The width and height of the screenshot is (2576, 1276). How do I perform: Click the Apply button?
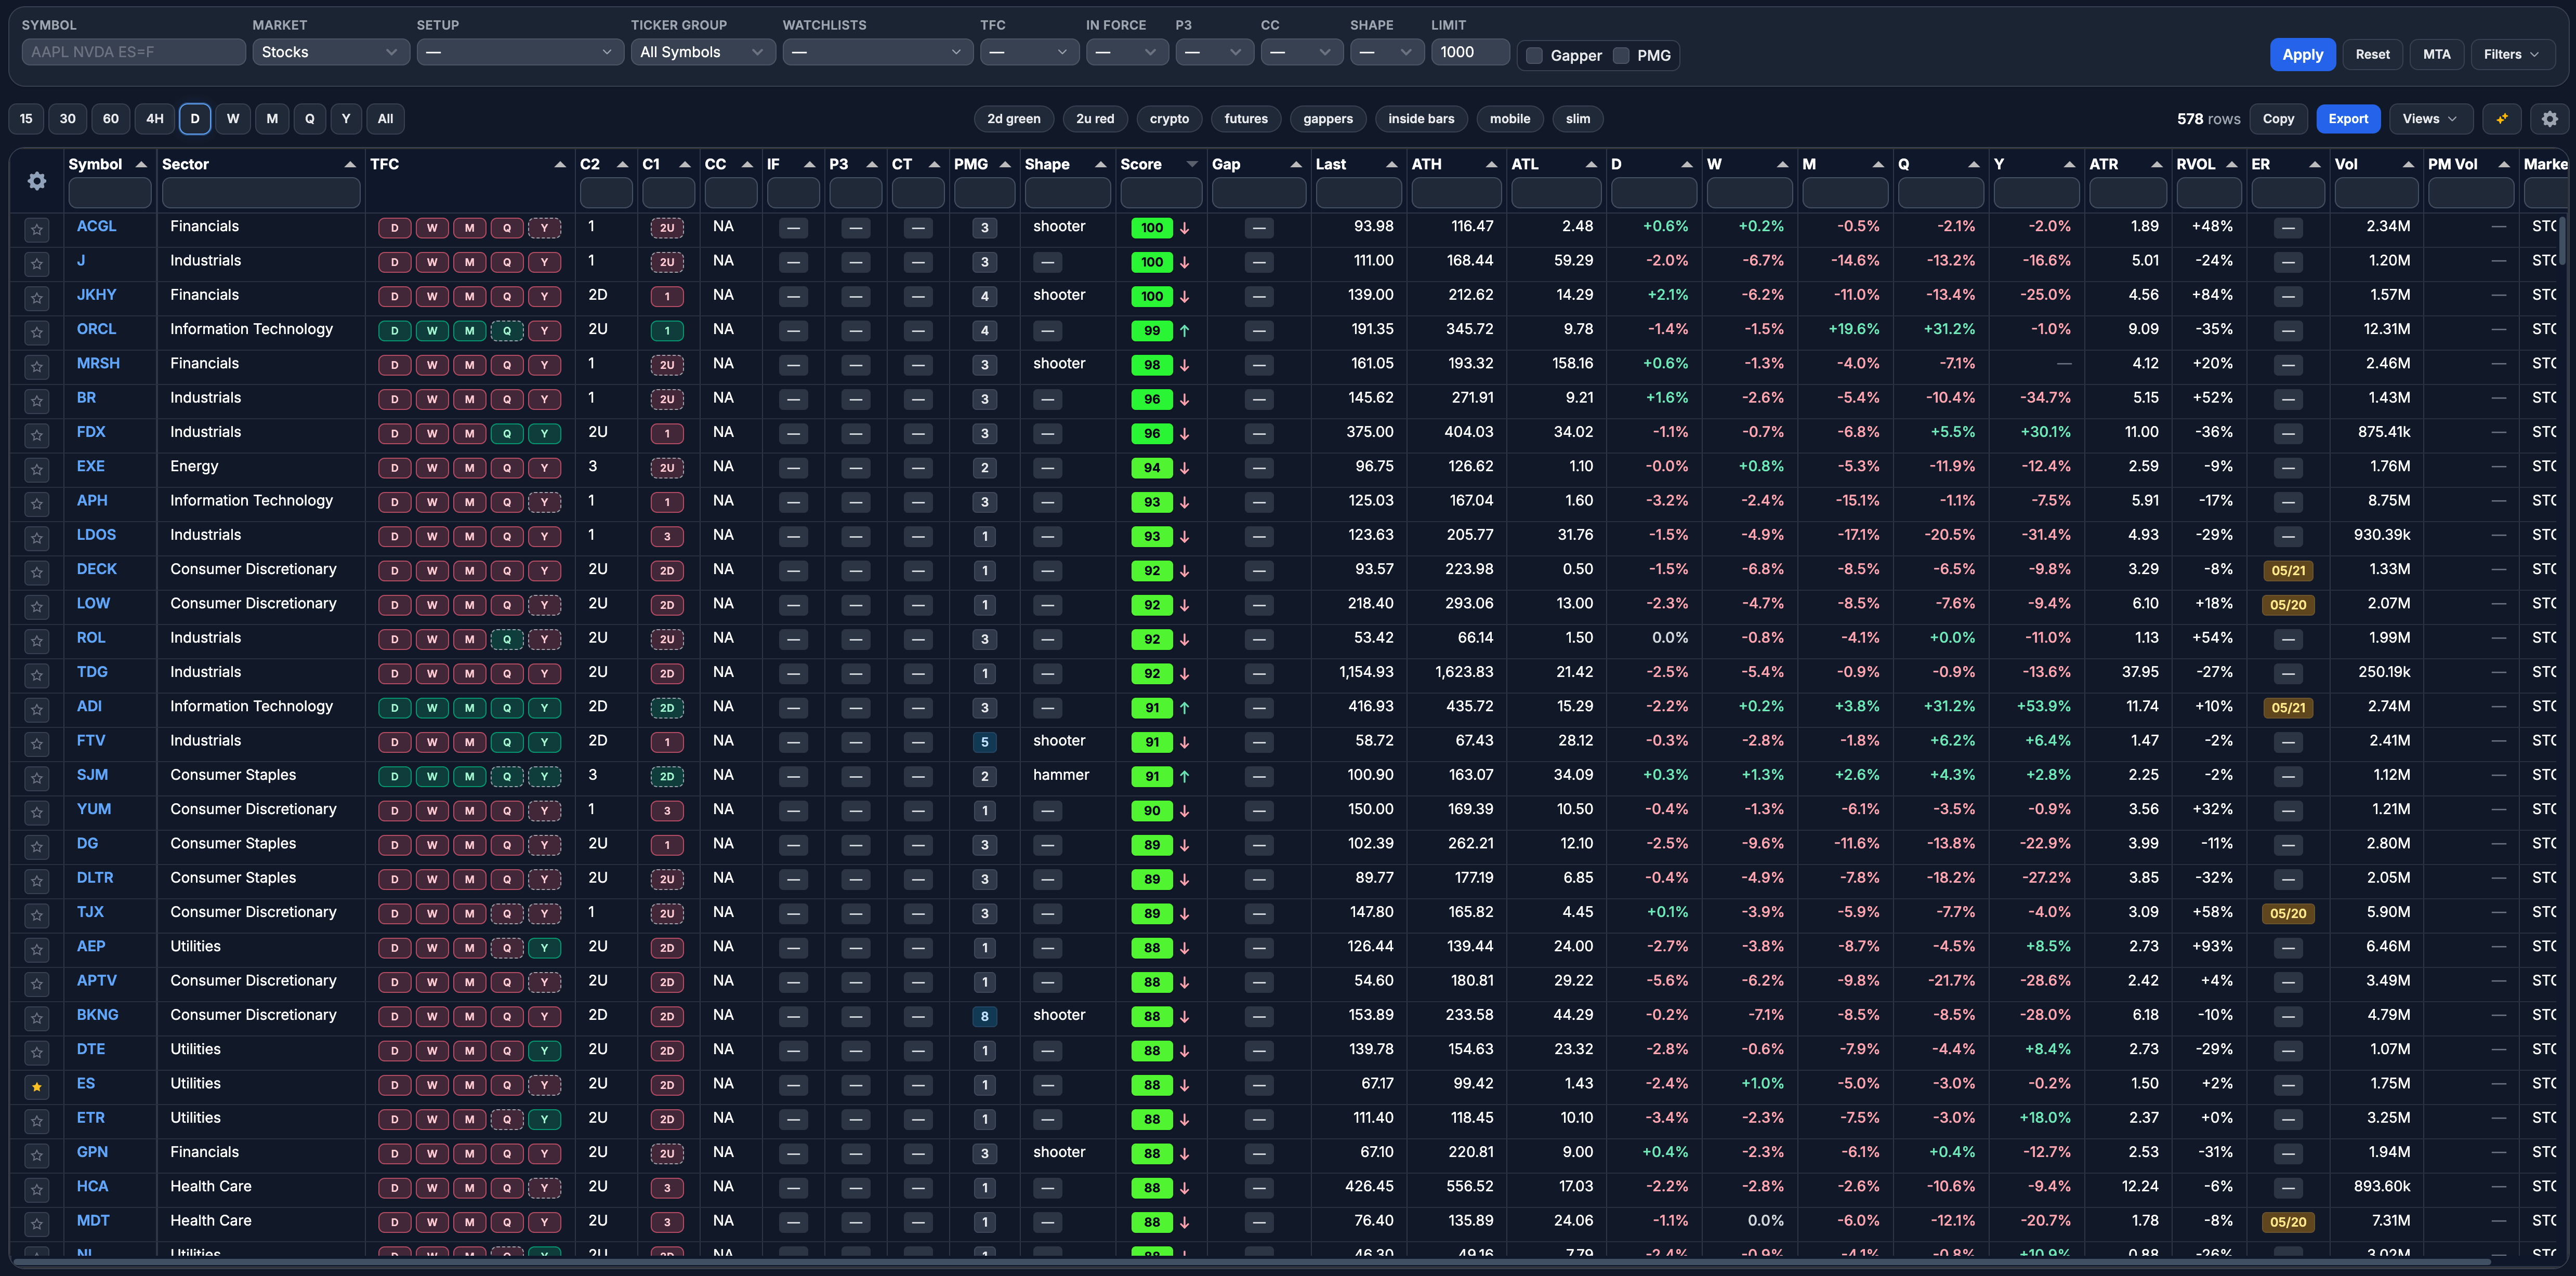click(x=2302, y=55)
